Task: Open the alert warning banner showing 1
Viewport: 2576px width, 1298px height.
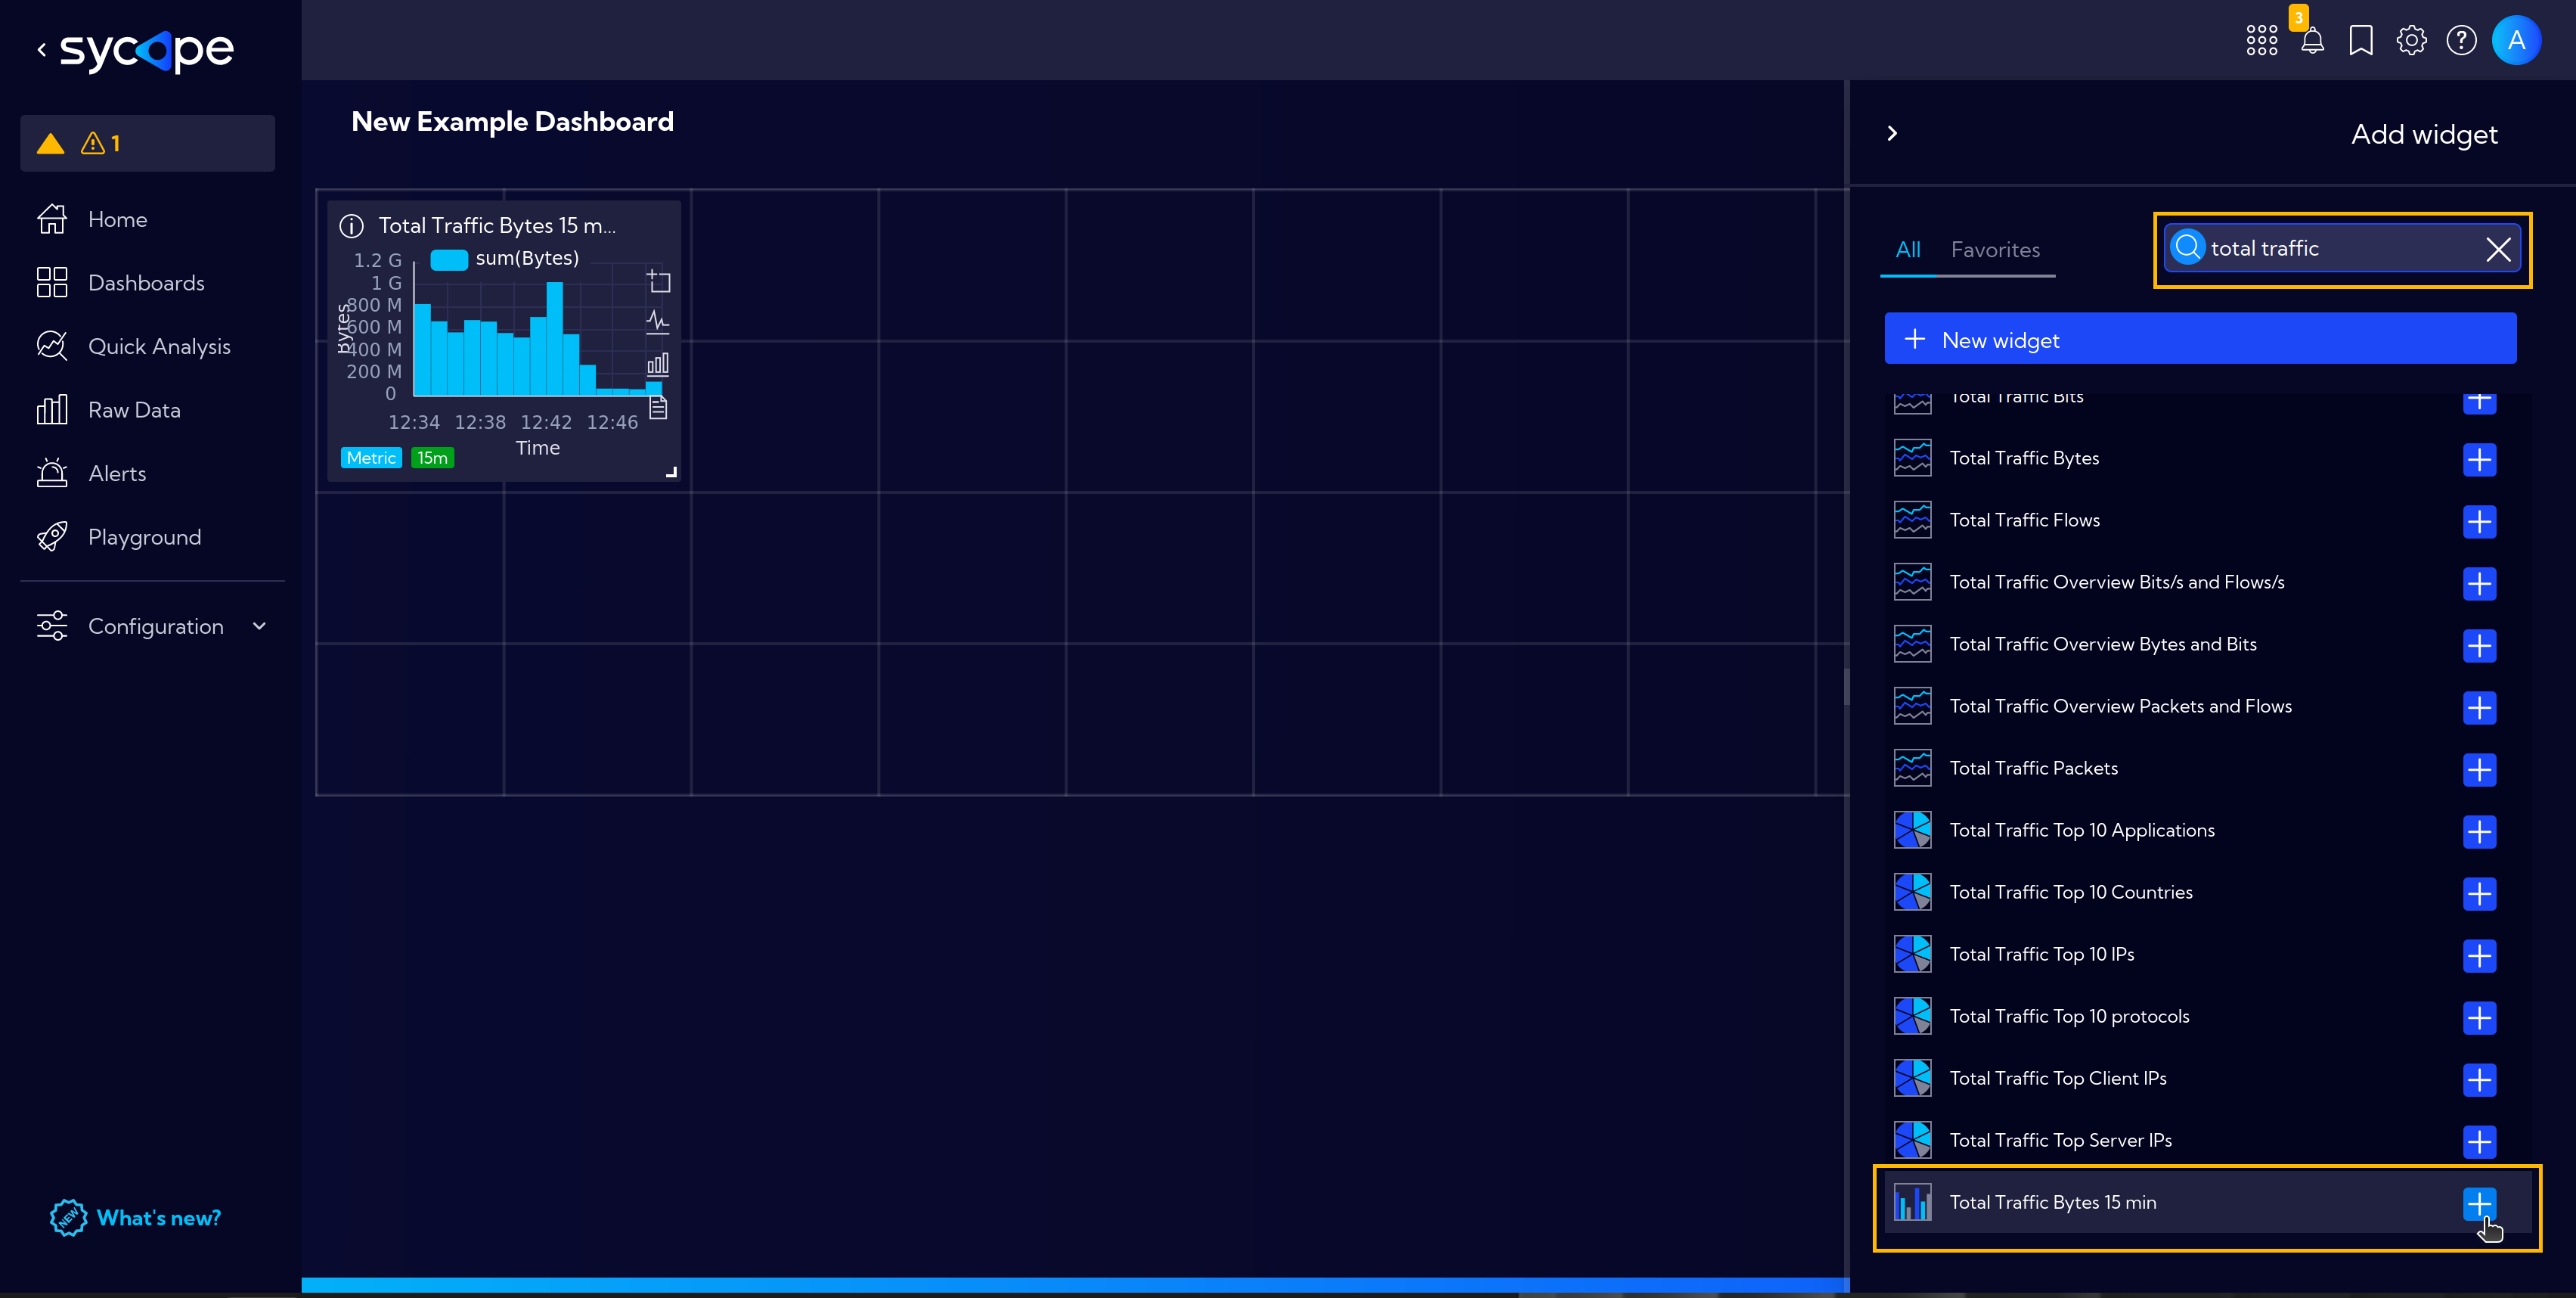Action: tap(148, 143)
